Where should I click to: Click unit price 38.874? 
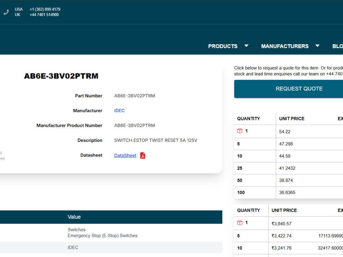point(286,180)
